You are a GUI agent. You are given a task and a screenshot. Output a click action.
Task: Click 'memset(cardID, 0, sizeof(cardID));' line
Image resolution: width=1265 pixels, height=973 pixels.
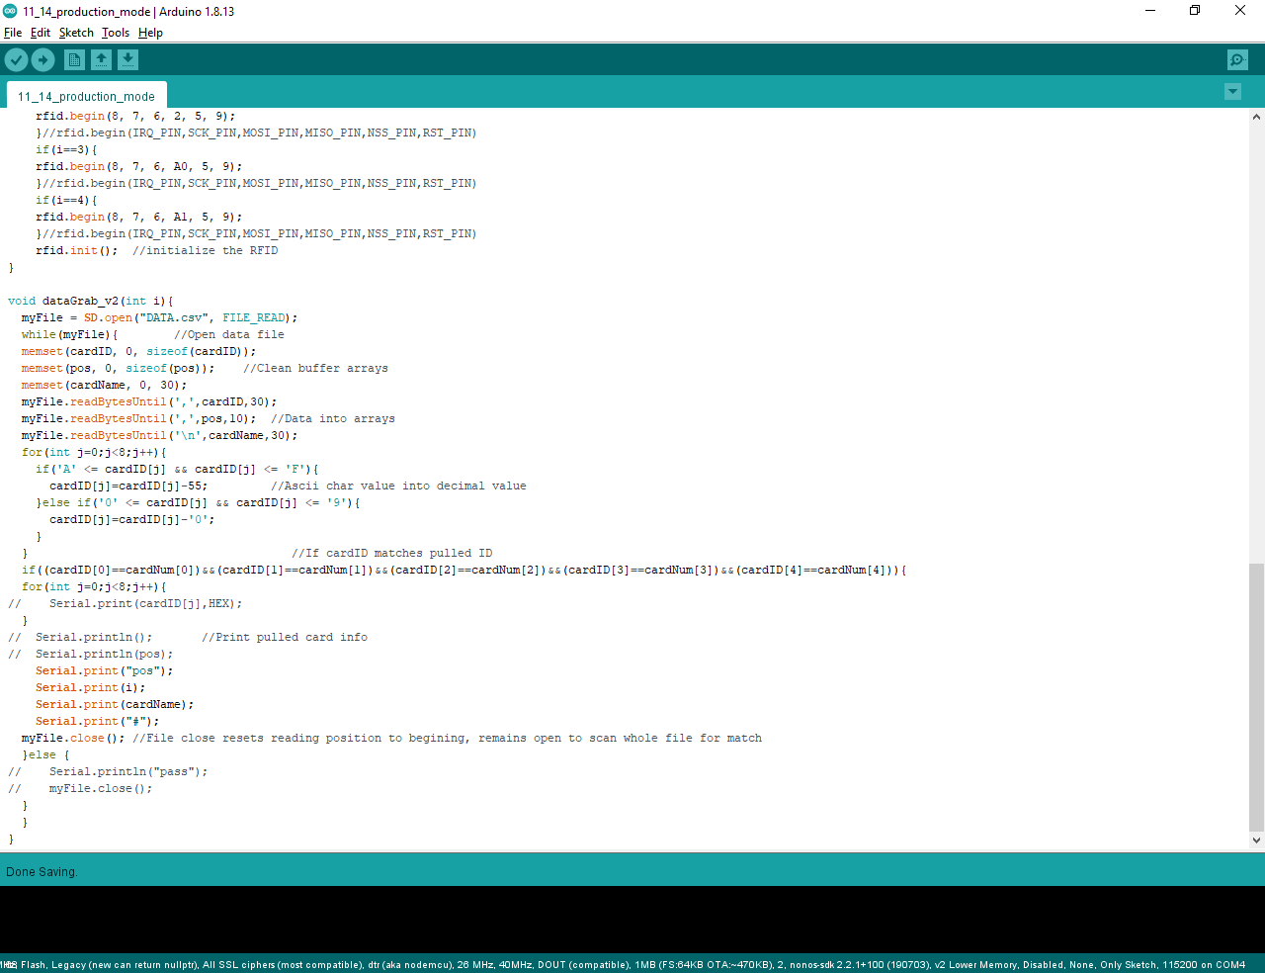(x=138, y=351)
